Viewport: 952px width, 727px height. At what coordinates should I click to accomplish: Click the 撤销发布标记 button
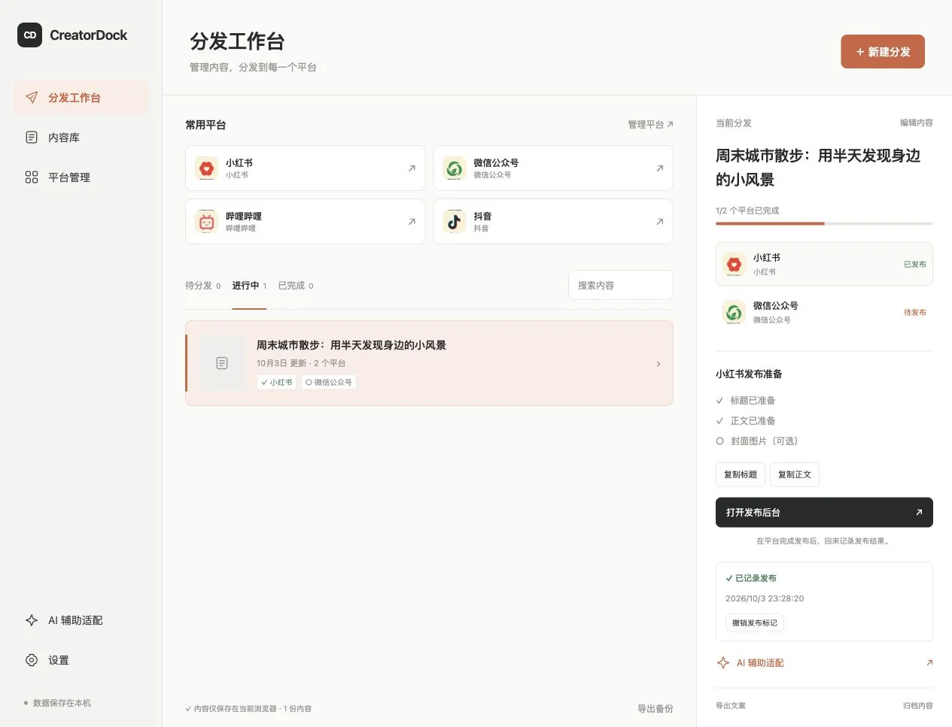(755, 622)
